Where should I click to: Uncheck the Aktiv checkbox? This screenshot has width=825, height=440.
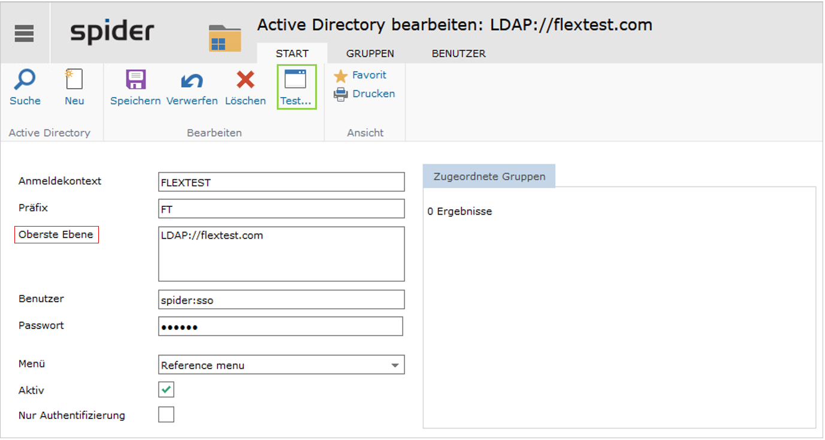point(166,390)
